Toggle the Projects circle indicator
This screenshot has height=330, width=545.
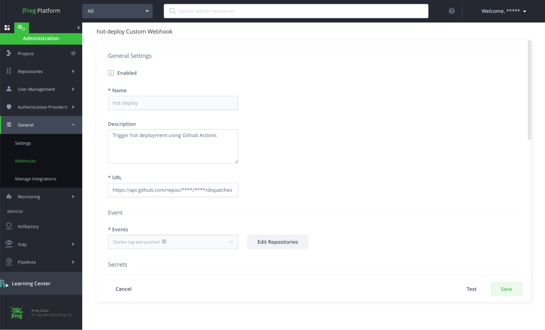[x=73, y=53]
